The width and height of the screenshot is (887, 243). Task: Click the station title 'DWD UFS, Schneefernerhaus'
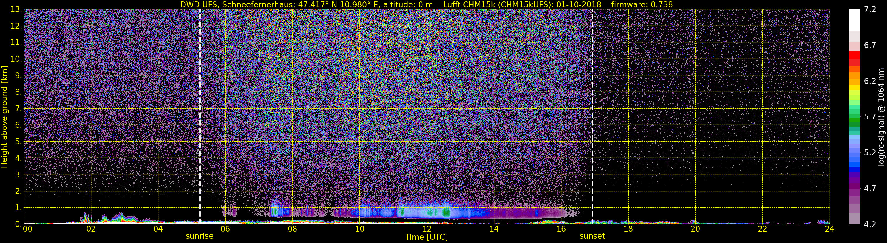(x=237, y=4)
